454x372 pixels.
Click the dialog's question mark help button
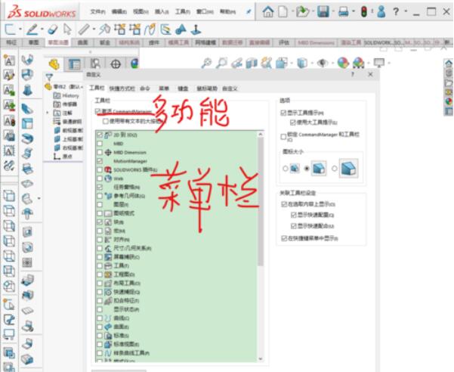click(353, 74)
